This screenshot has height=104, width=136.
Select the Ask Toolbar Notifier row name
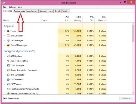[x=19, y=61]
